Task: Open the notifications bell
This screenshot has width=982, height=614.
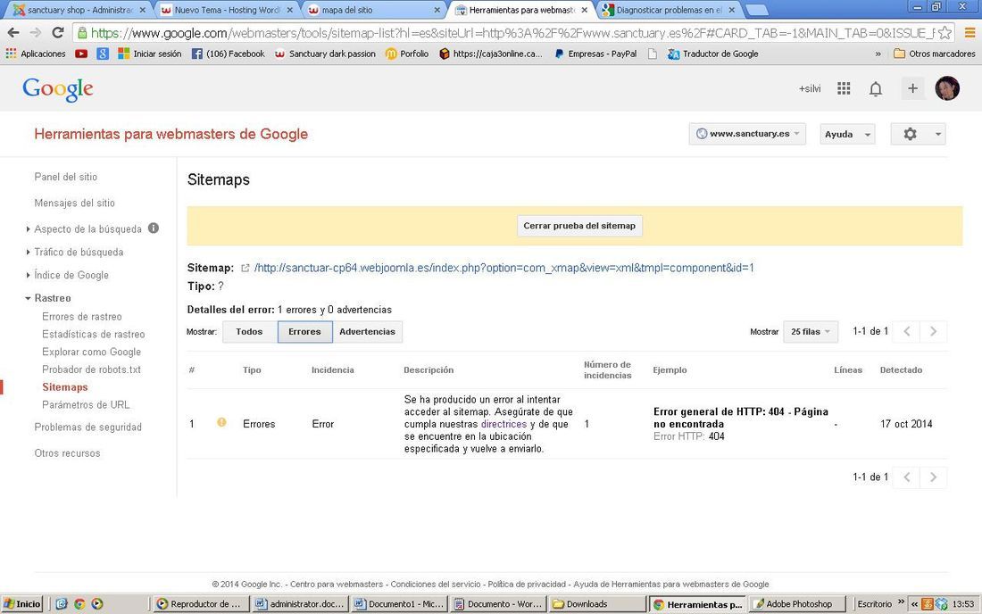Action: (x=876, y=89)
